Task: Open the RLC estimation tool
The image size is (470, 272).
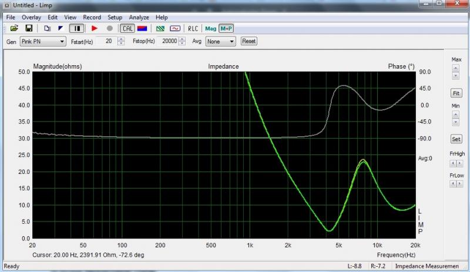Action: (193, 28)
